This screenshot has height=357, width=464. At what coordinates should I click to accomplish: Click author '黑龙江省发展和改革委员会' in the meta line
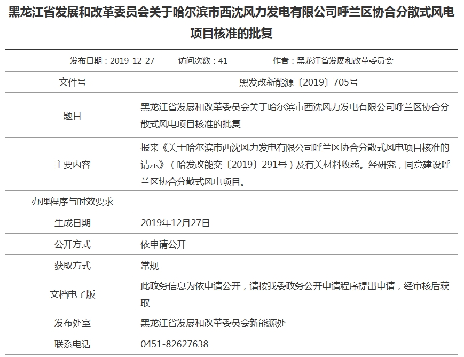click(345, 61)
